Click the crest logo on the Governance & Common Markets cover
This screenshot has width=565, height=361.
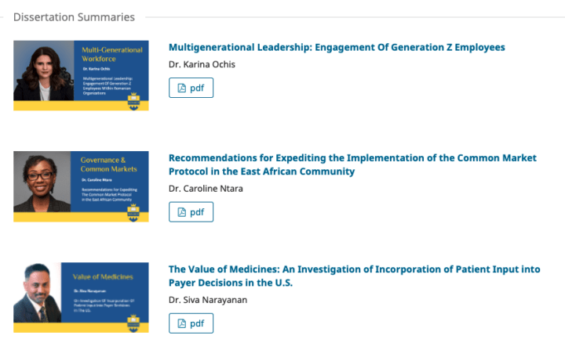(133, 212)
